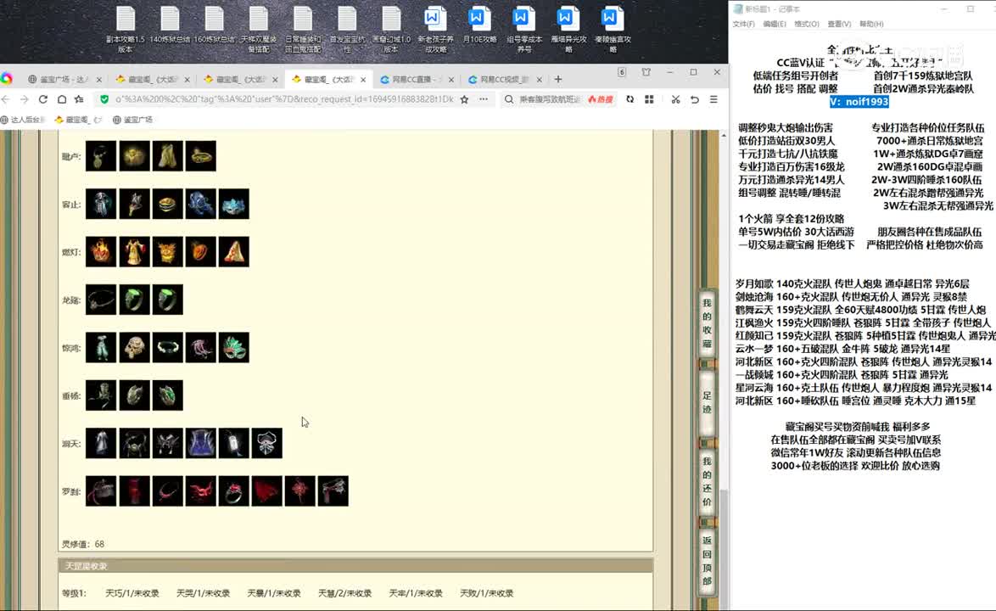Open the browser skin shirt icon
The height and width of the screenshot is (611, 996).
click(646, 72)
